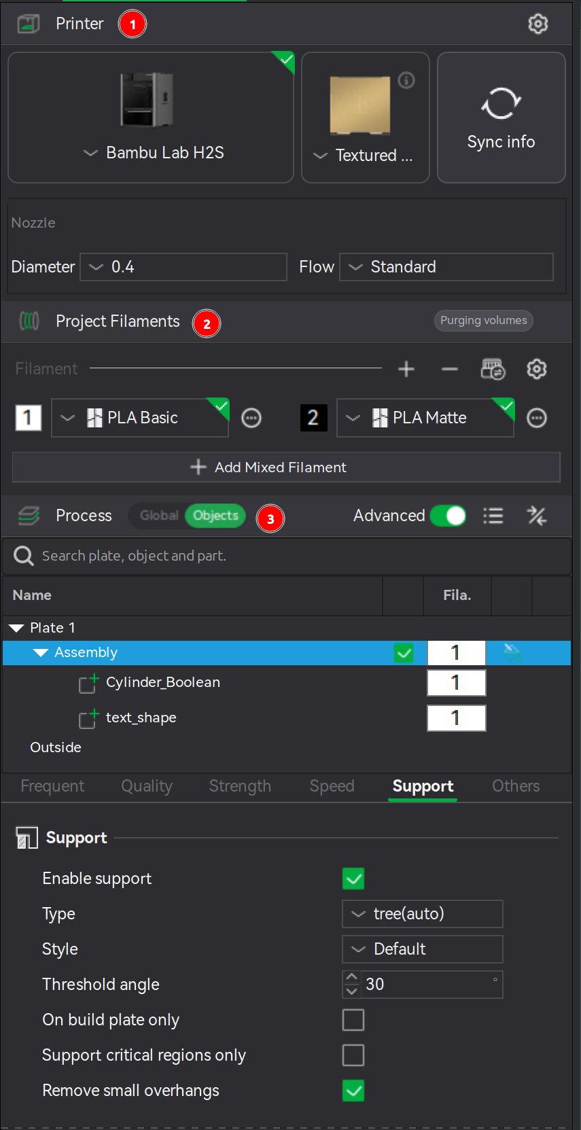
Task: Open Purging volumes
Action: [483, 320]
